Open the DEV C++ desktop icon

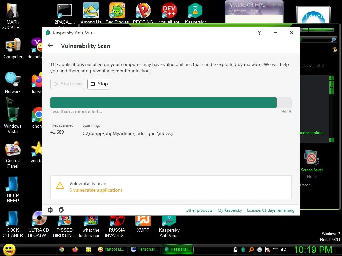[169, 13]
